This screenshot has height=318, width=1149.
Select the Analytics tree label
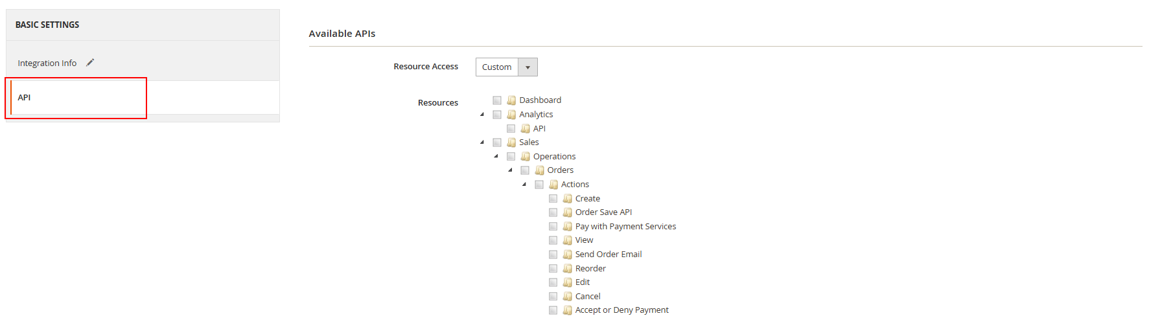click(x=536, y=115)
